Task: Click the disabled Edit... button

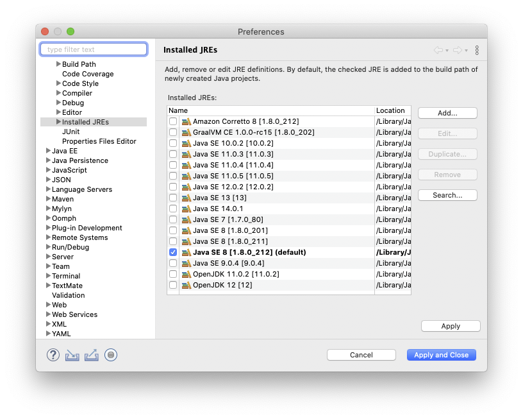Action: [x=447, y=133]
